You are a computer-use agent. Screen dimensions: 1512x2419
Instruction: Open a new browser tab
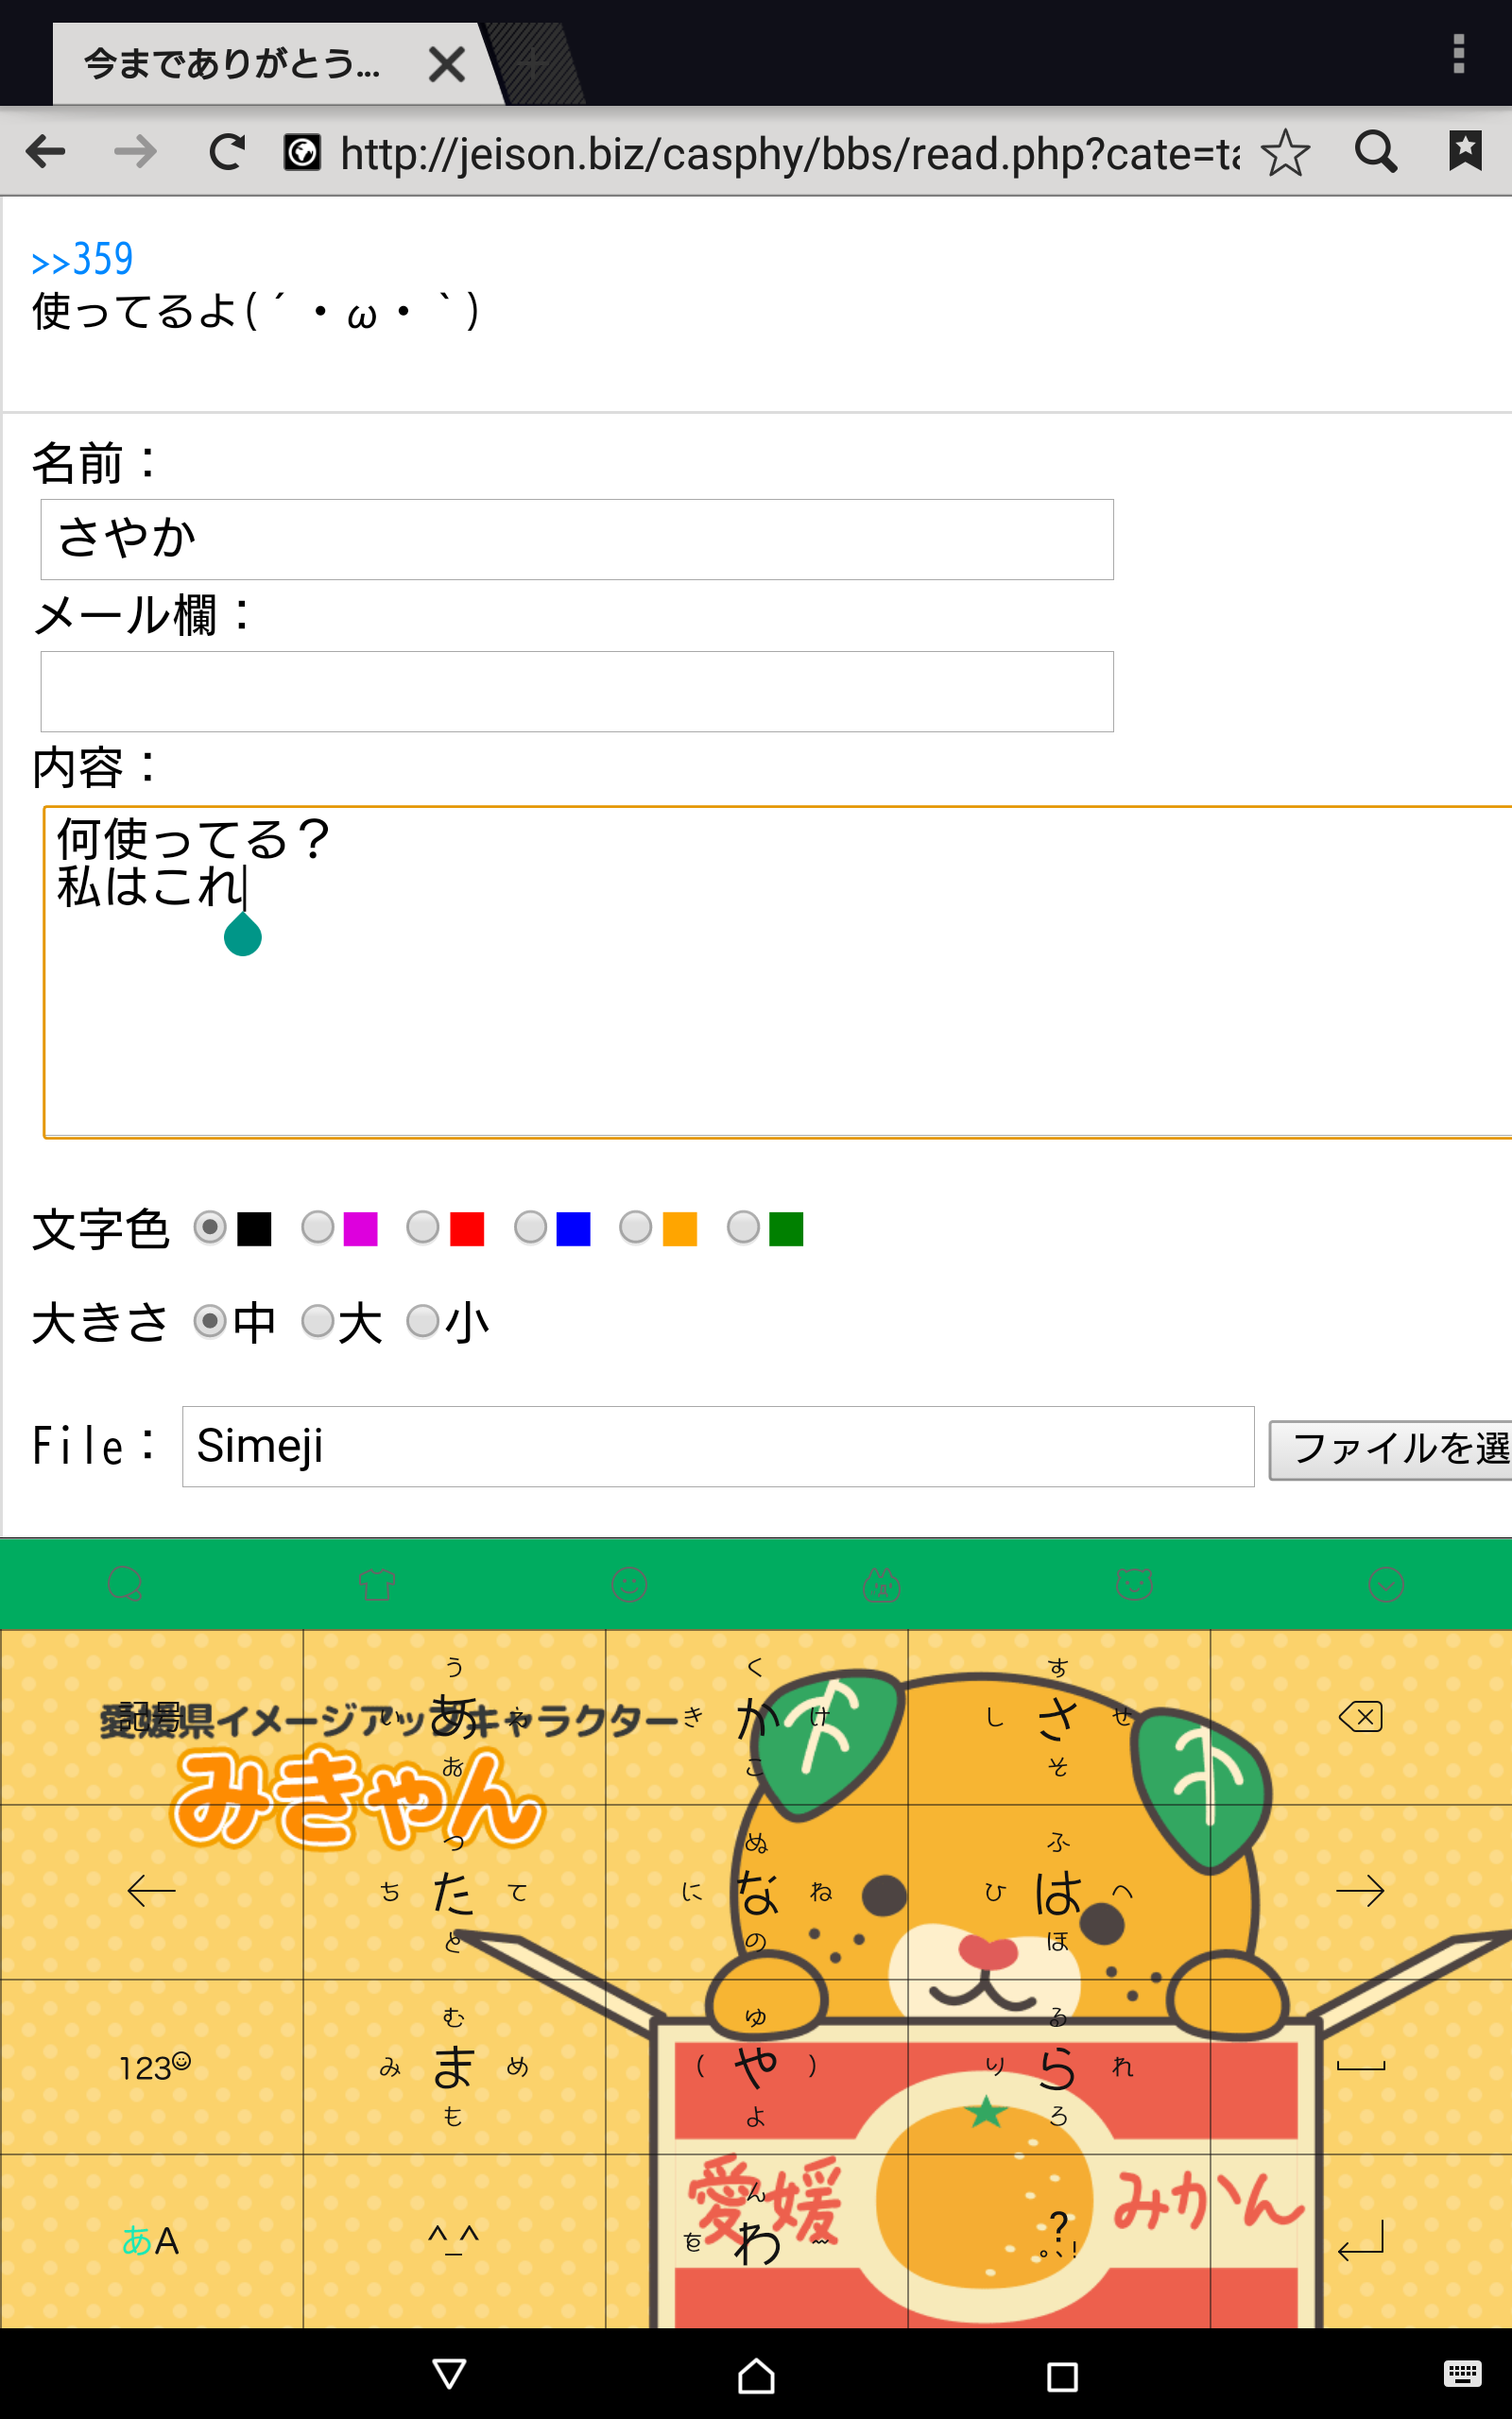[x=533, y=65]
